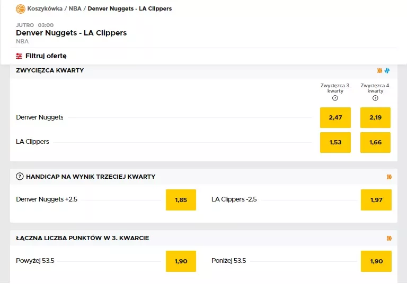Viewport: 407px width, 284px height.
Task: Click blue swap icon in Zwycięzca kwarty header
Action: [x=387, y=70]
